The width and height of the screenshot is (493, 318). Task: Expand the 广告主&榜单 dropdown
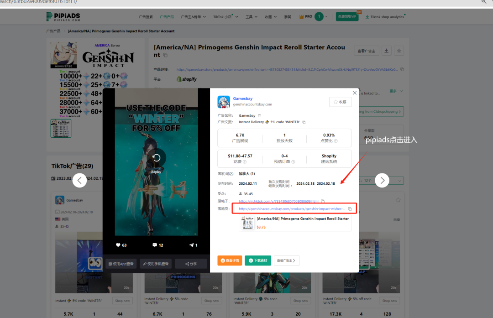click(x=194, y=17)
